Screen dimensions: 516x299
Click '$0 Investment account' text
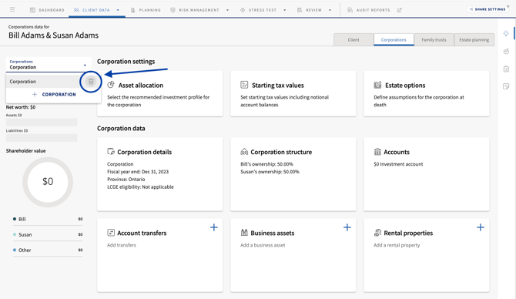[x=398, y=164]
